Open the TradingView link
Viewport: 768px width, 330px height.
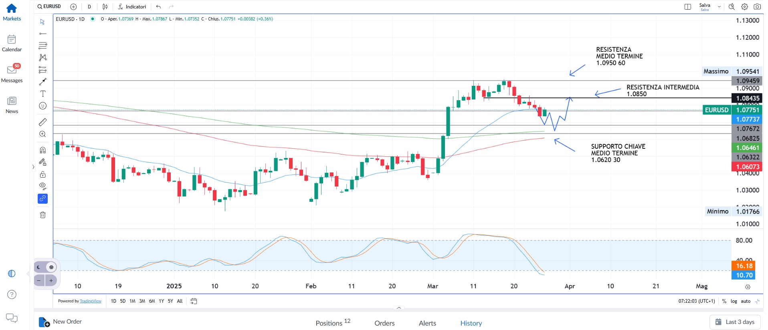[91, 301]
